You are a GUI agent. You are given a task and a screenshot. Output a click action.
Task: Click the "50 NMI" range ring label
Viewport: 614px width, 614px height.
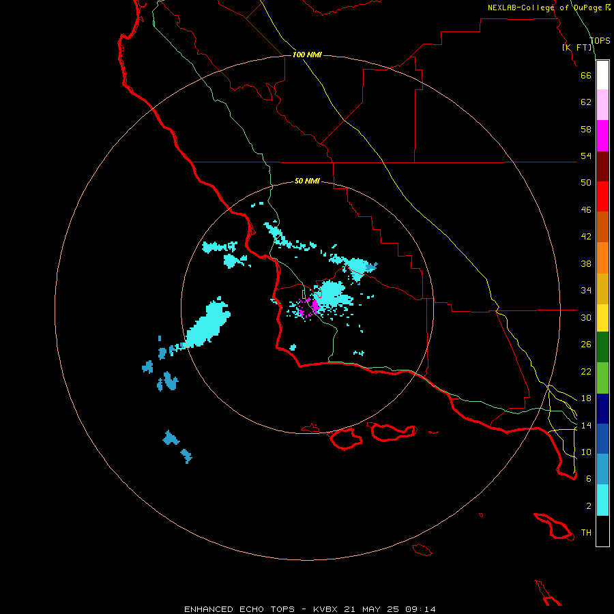coord(307,181)
